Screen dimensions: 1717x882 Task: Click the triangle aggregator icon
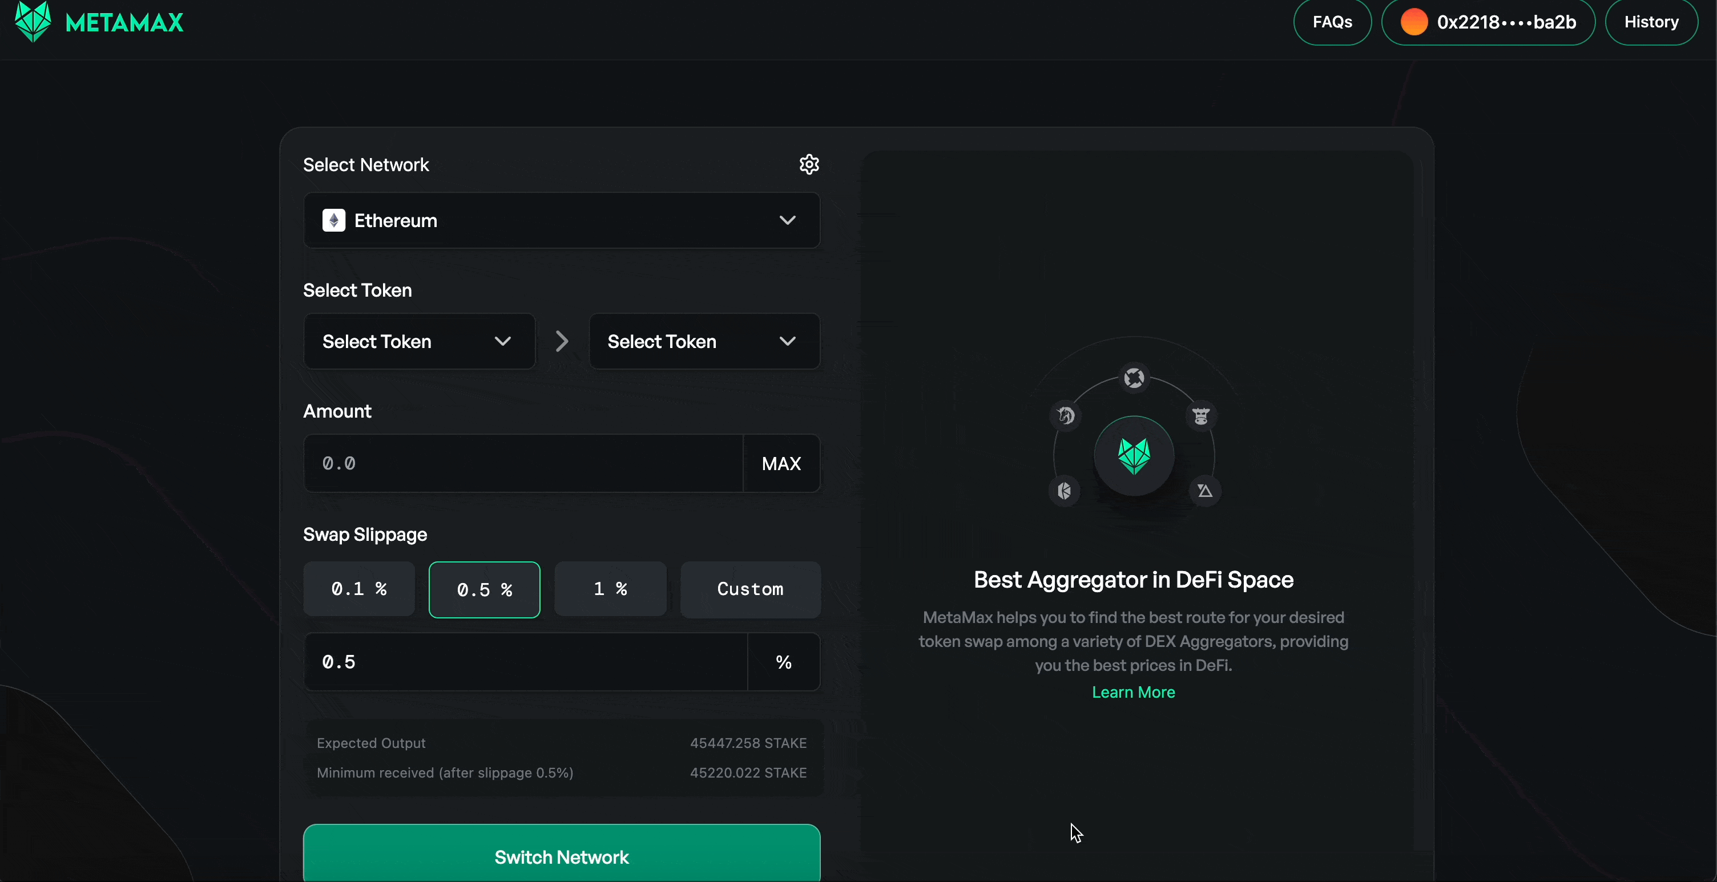click(1204, 491)
